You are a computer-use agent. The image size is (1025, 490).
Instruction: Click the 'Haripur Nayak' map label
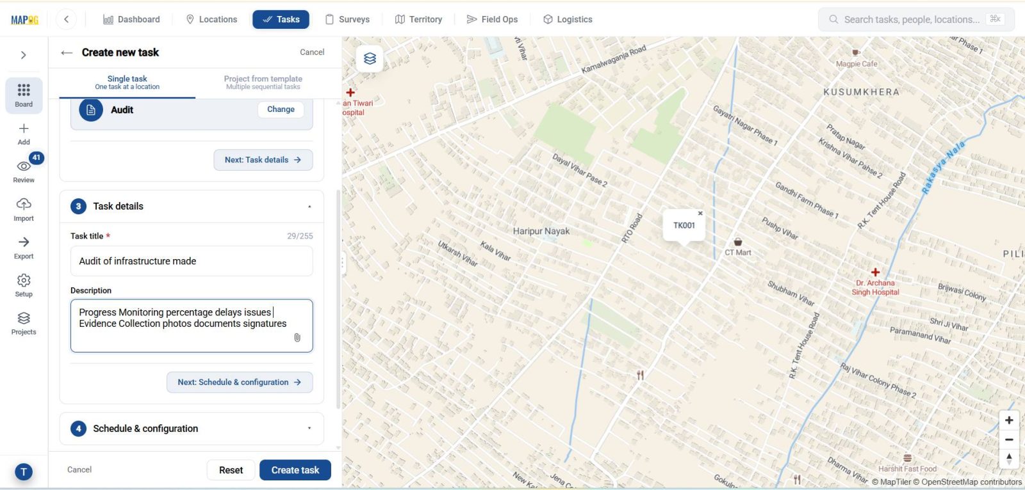point(541,231)
